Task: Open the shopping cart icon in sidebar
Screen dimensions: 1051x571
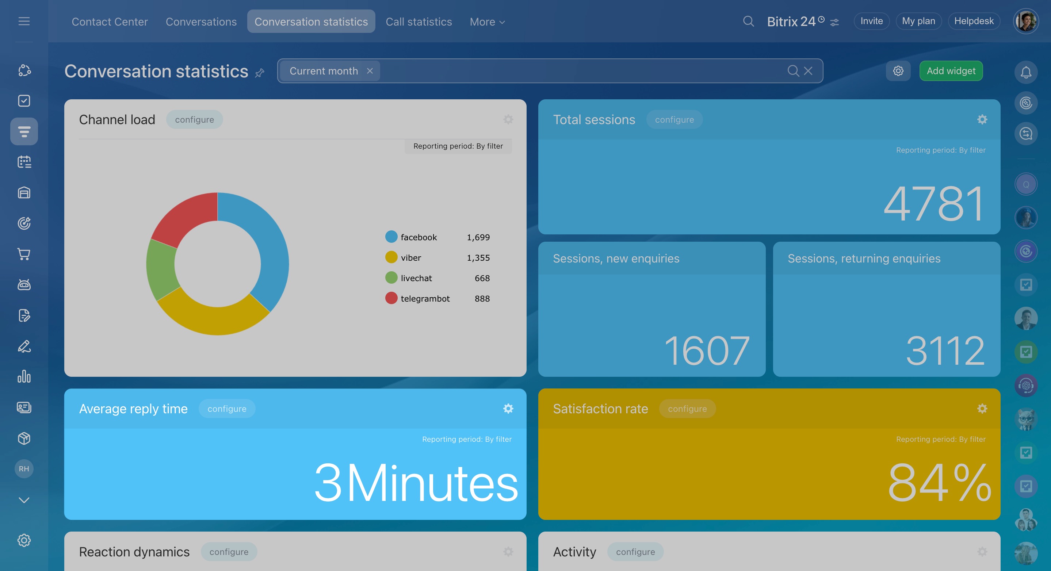Action: point(24,254)
